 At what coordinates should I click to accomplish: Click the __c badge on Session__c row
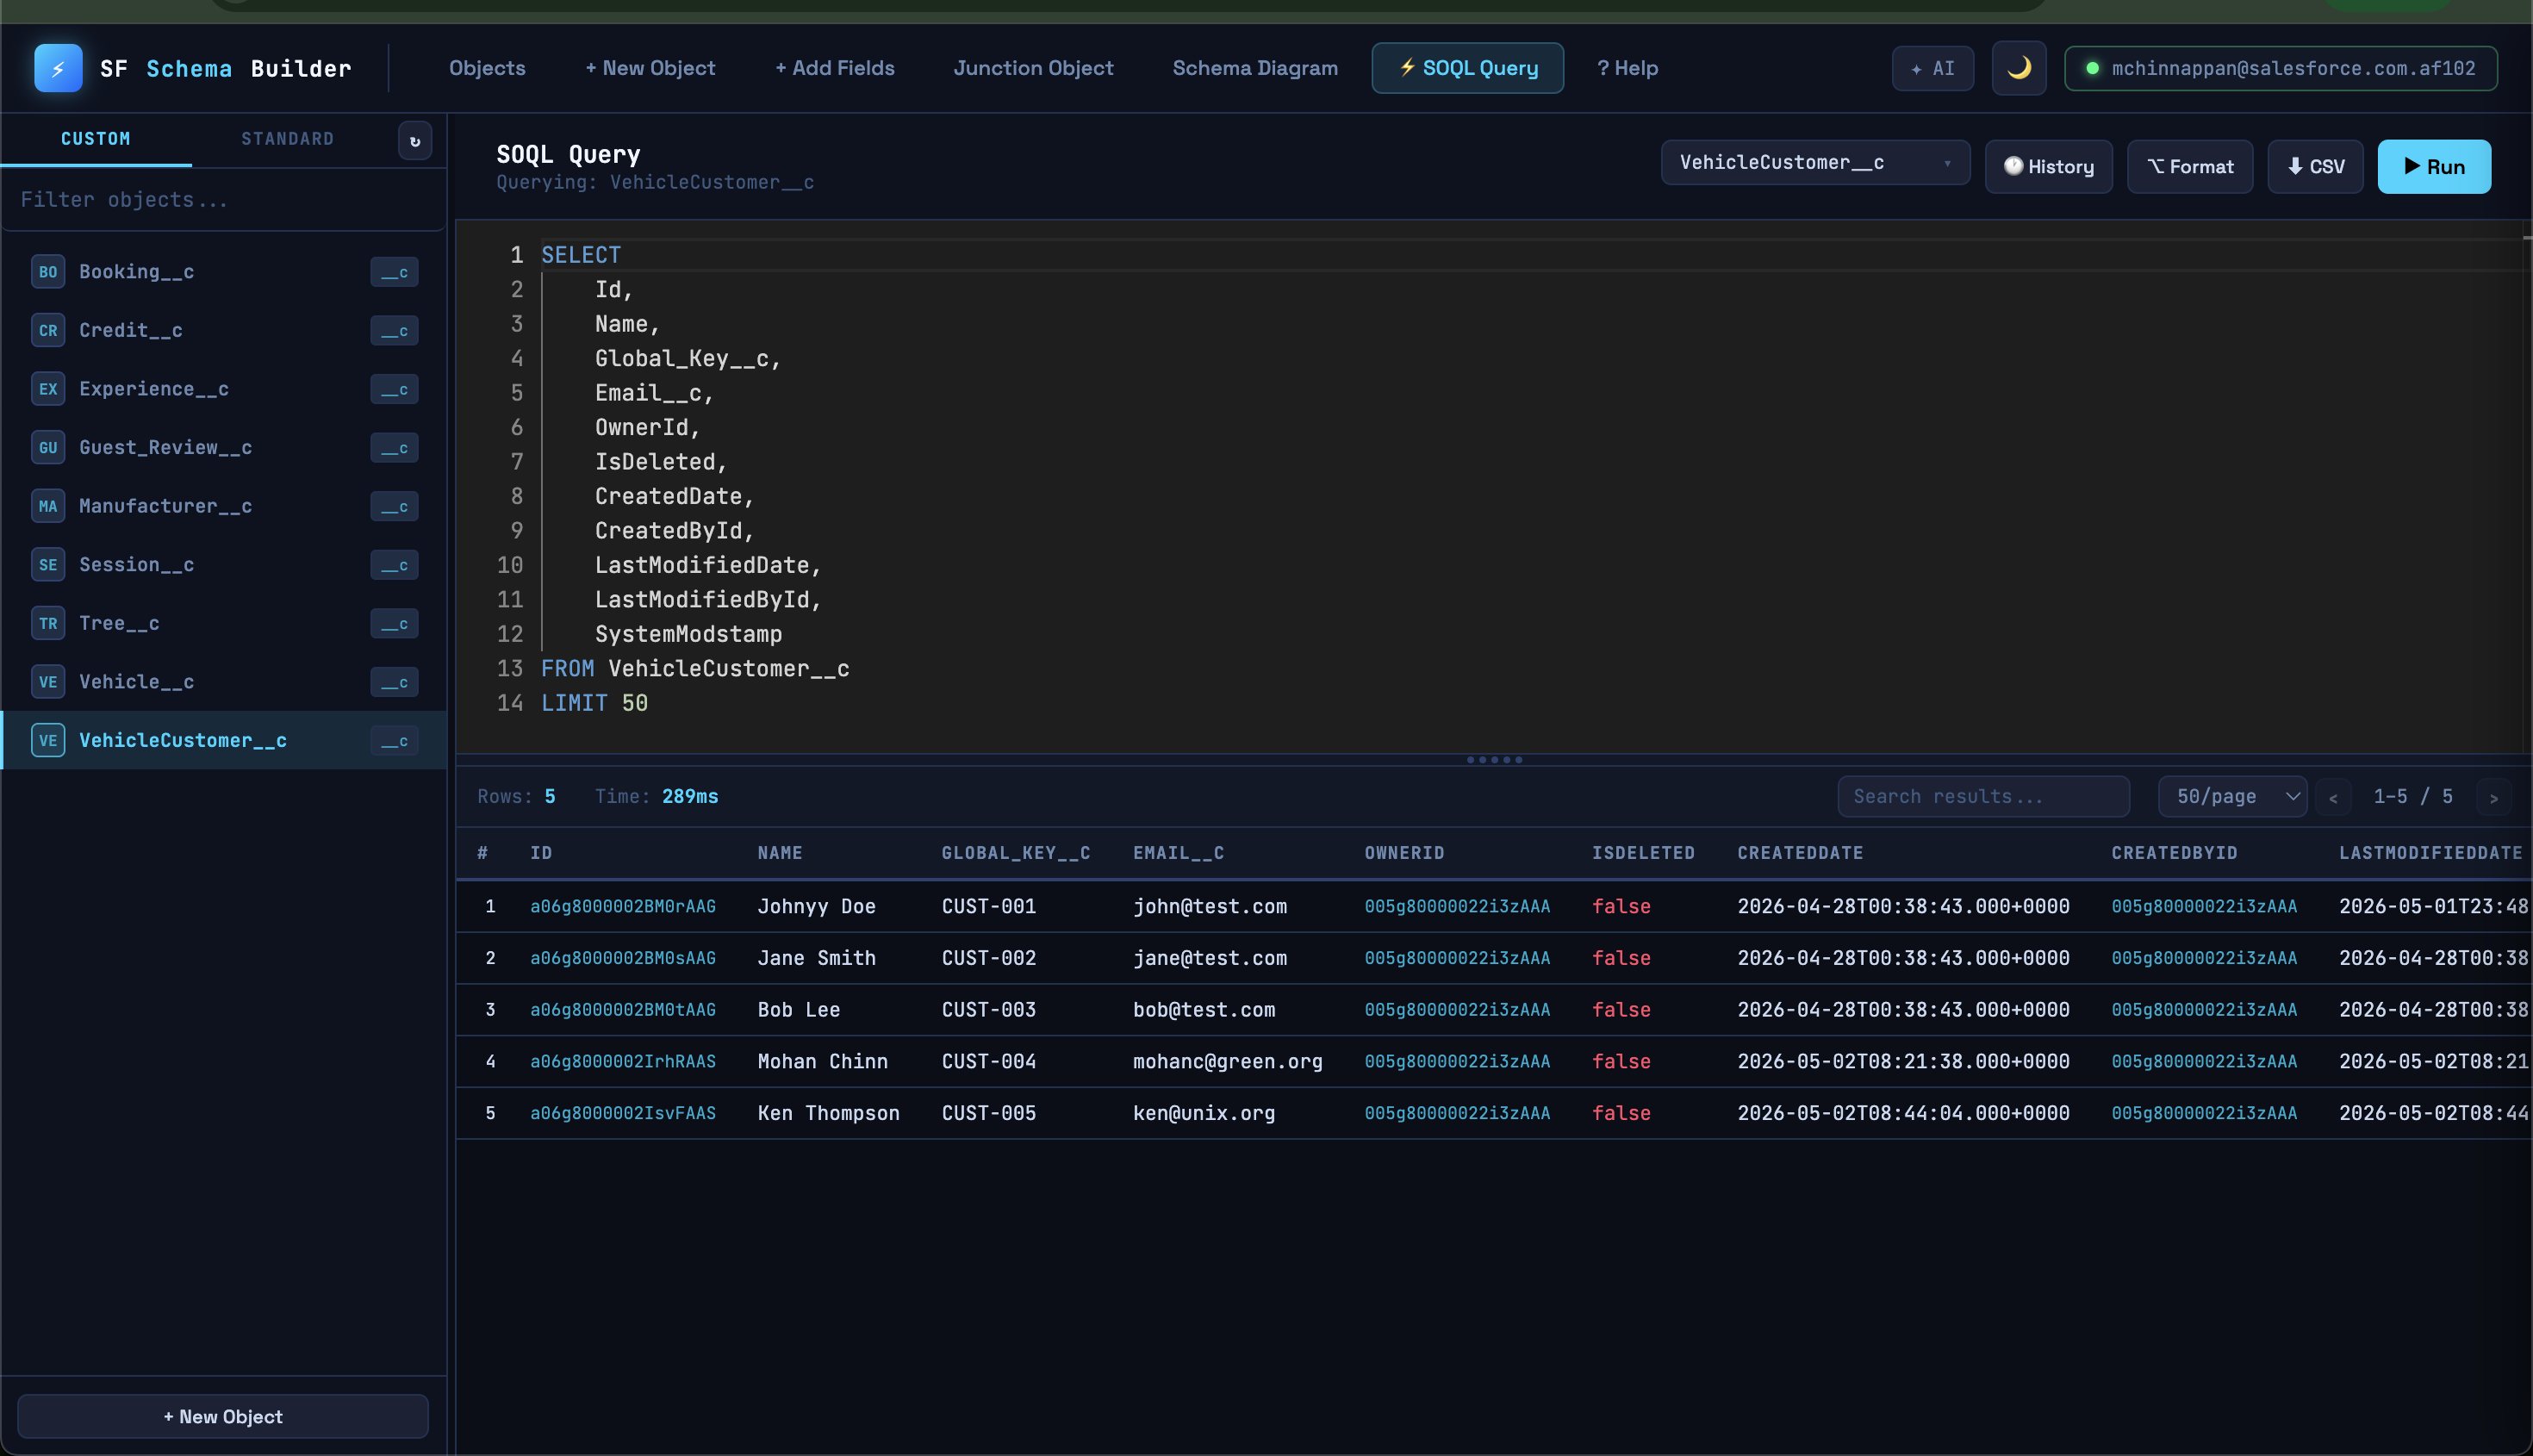394,565
